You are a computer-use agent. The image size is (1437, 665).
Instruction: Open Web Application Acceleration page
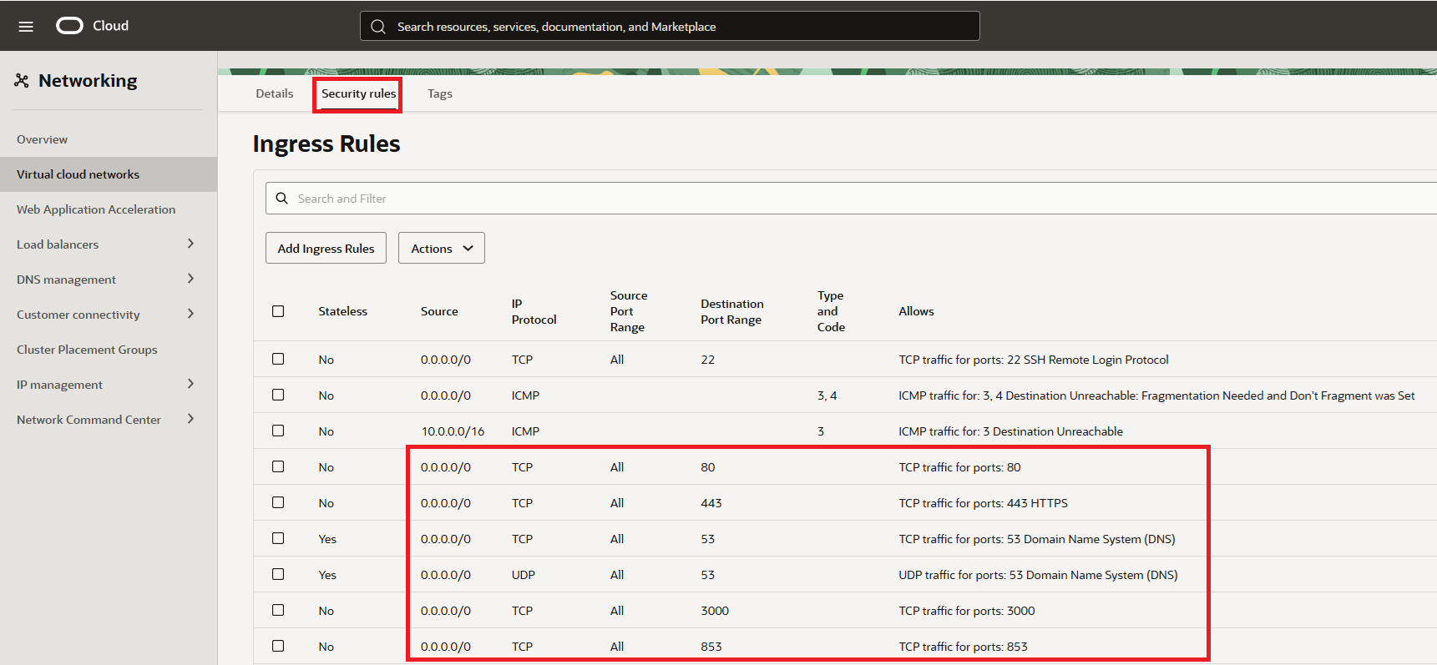(x=96, y=209)
